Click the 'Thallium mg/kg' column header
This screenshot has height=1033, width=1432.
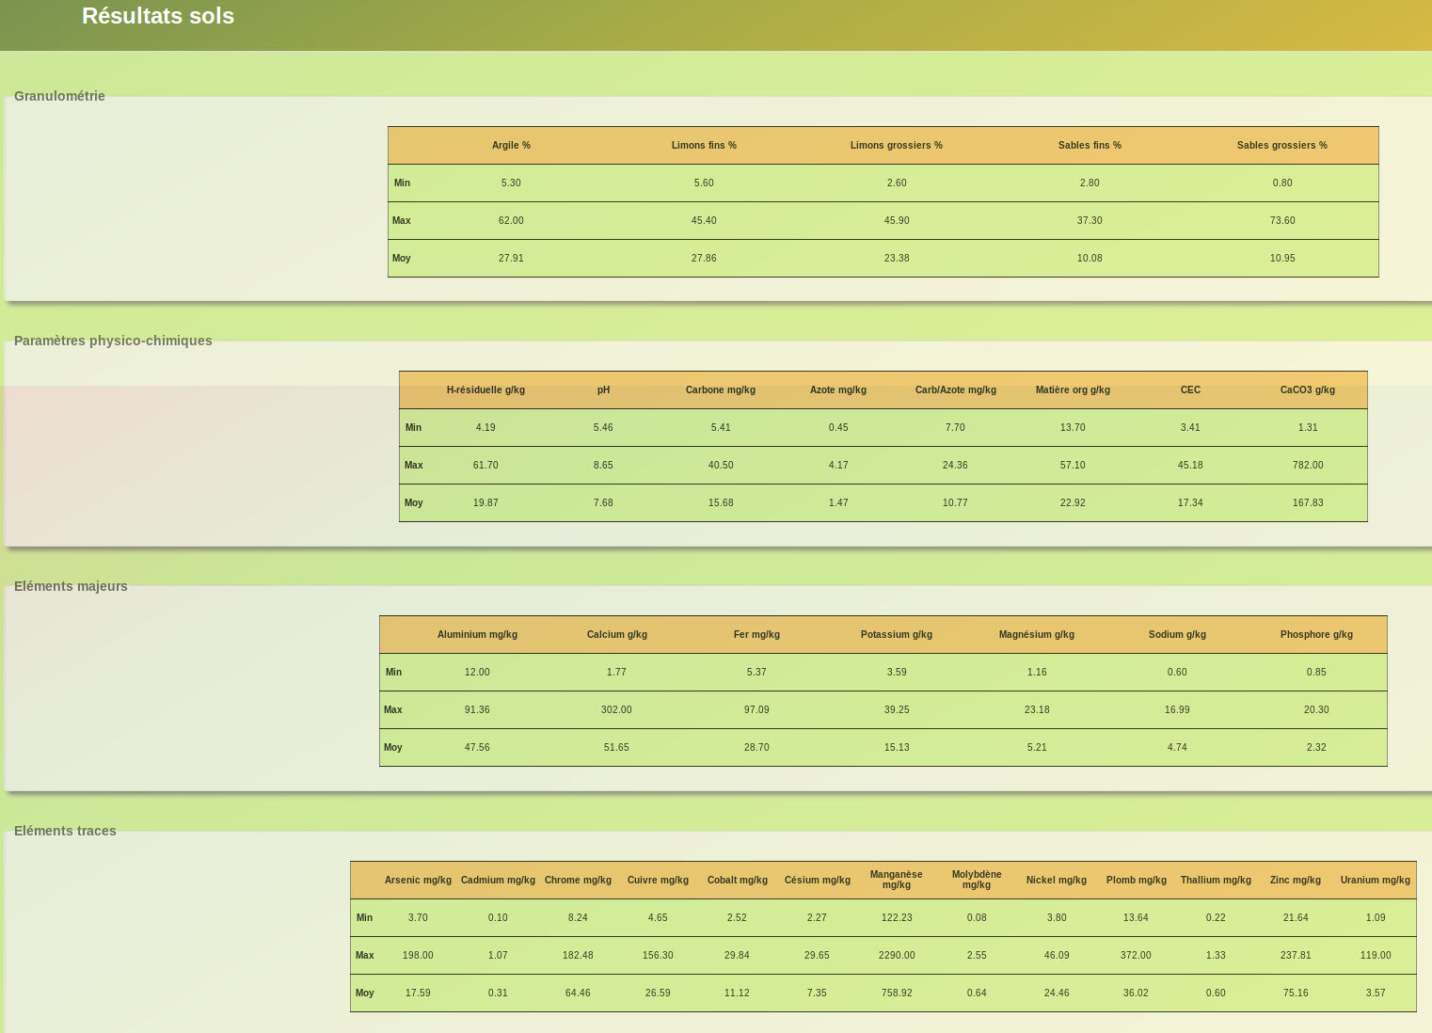(1216, 880)
